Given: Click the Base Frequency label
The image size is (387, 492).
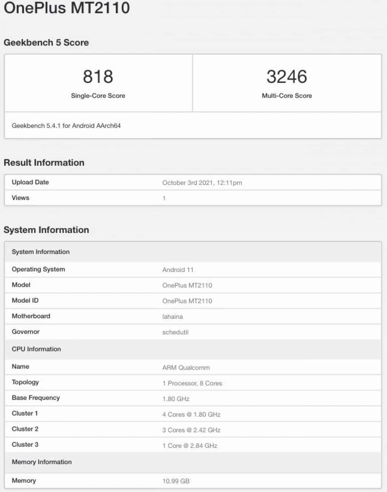Looking at the screenshot, I should (36, 398).
